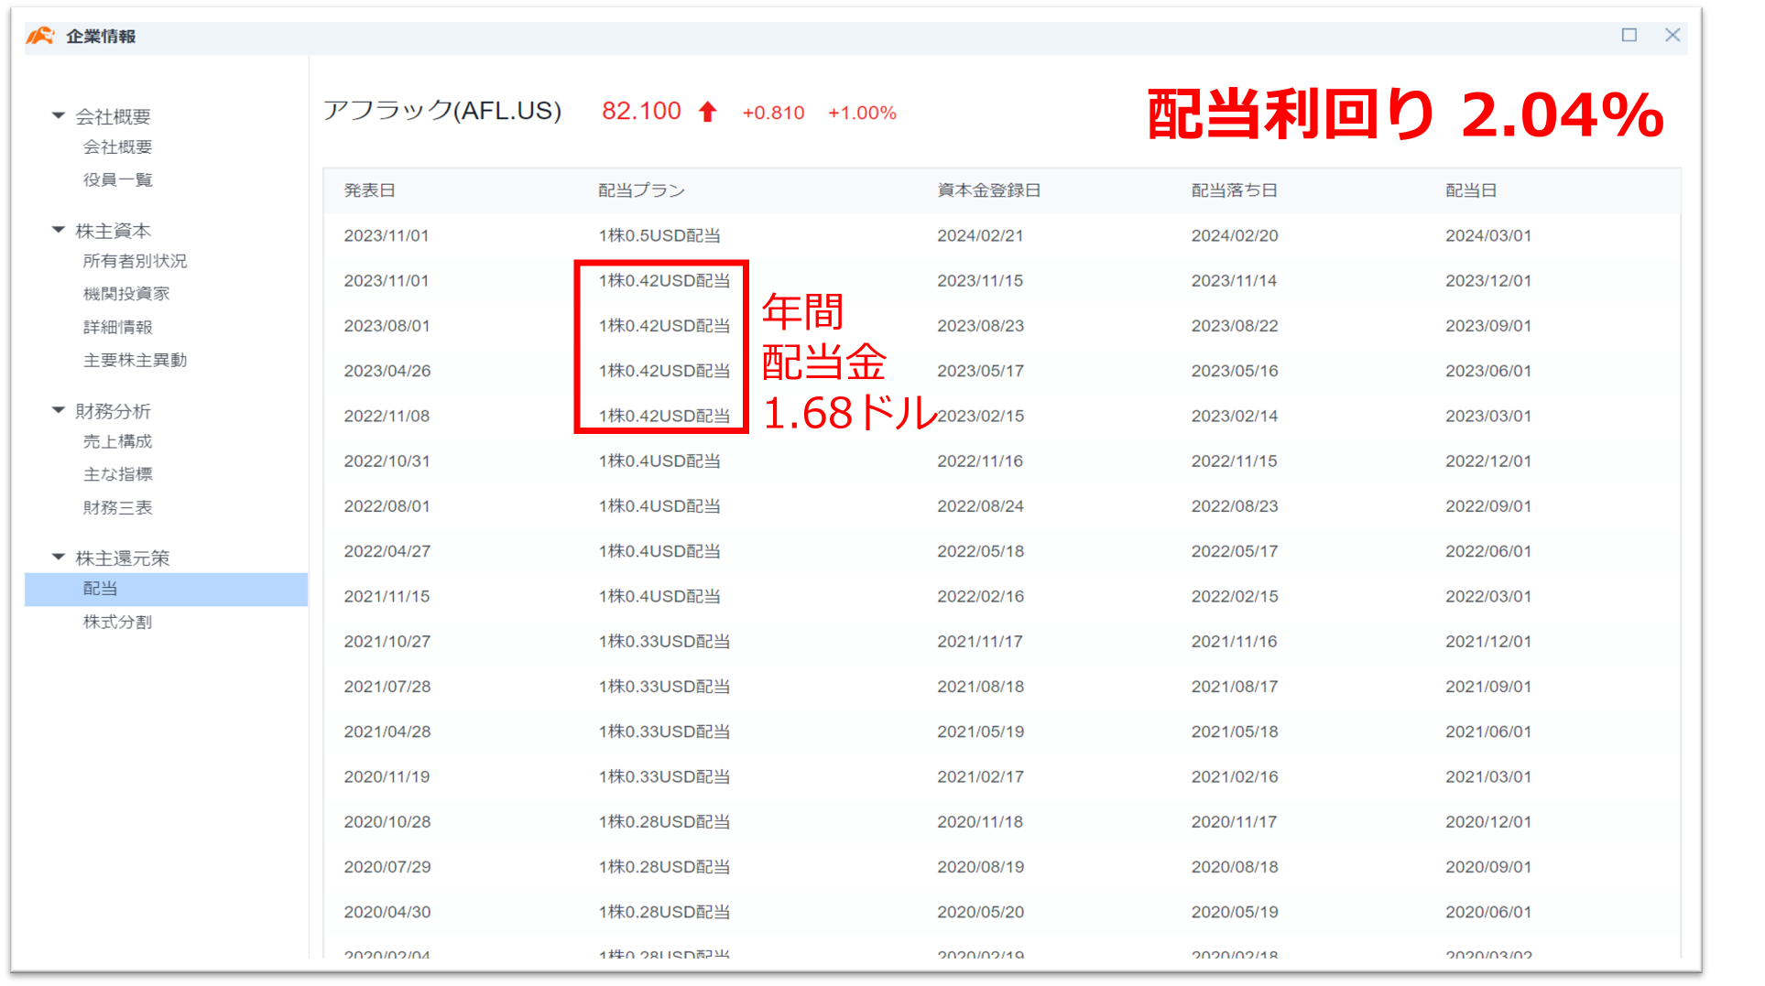Open 売上構成 under 財務分析
The width and height of the screenshot is (1765, 986).
(x=117, y=441)
